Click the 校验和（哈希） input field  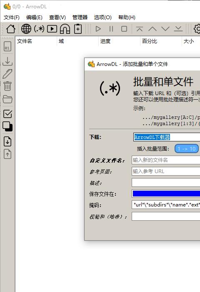tap(166, 216)
